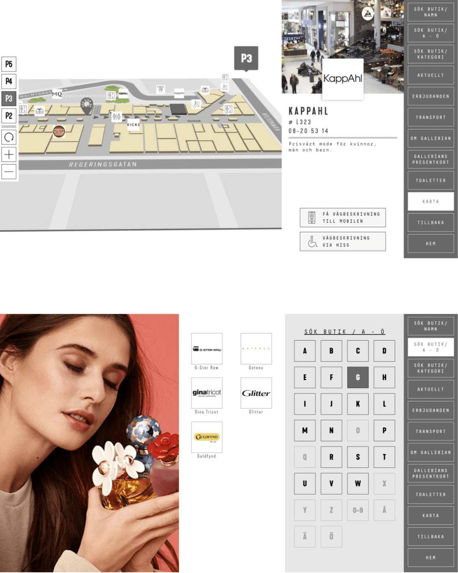Switch map to floor P2
458x573 pixels.
[9, 116]
